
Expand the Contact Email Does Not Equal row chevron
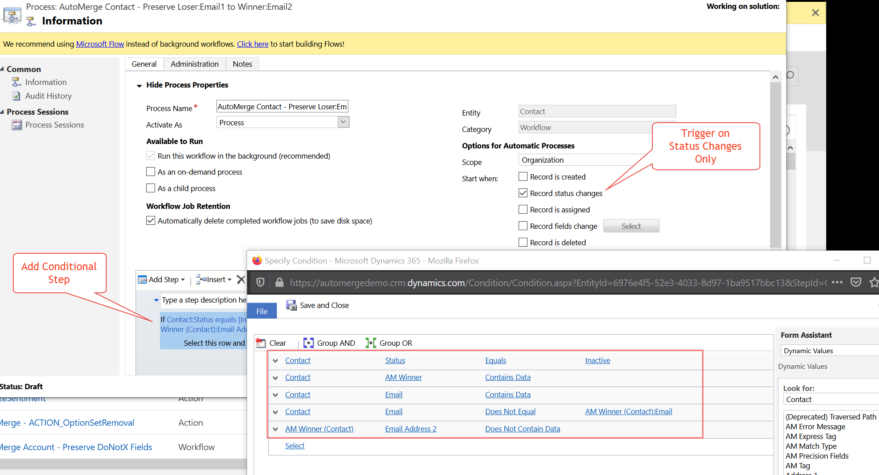tap(276, 412)
